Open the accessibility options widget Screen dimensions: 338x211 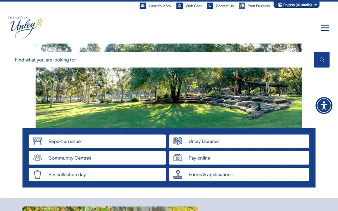pyautogui.click(x=324, y=105)
